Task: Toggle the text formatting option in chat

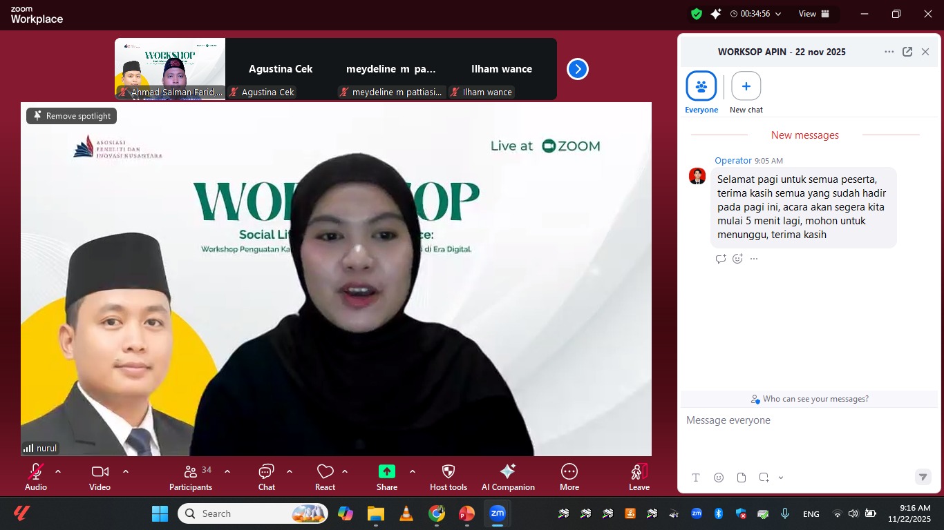Action: pyautogui.click(x=696, y=478)
